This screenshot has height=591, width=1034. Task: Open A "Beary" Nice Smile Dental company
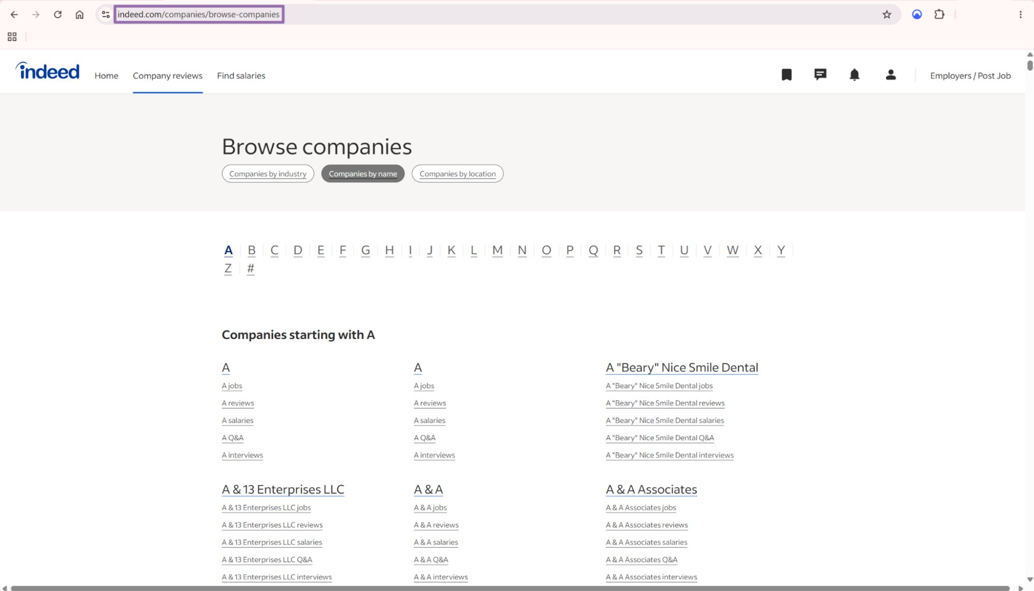pos(682,367)
